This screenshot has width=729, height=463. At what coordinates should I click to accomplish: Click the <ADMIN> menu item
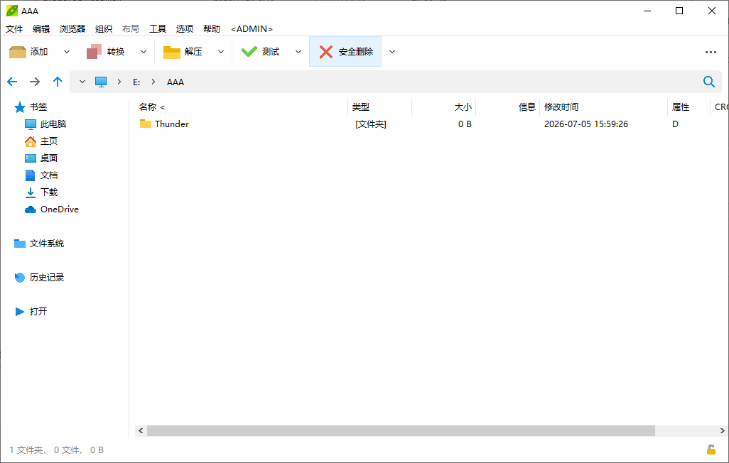(x=252, y=29)
